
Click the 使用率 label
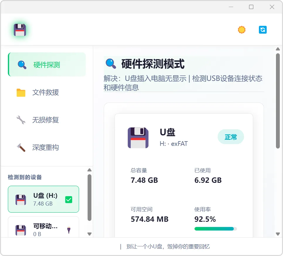pos(202,209)
